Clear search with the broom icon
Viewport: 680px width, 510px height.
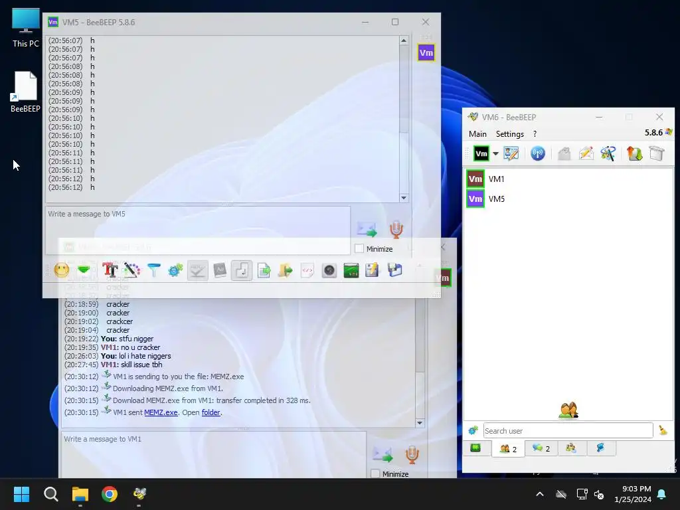pos(663,430)
